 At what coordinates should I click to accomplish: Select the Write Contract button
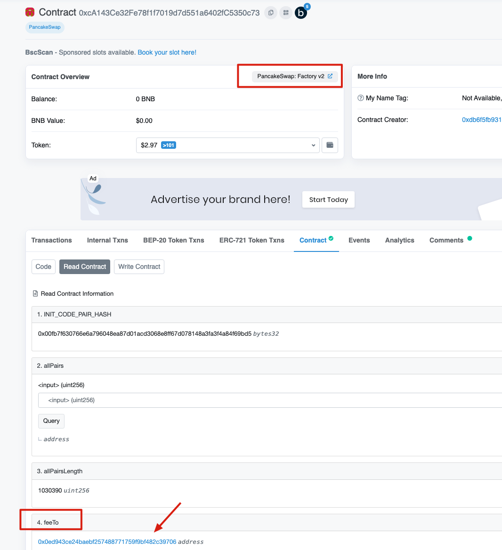pyautogui.click(x=139, y=267)
